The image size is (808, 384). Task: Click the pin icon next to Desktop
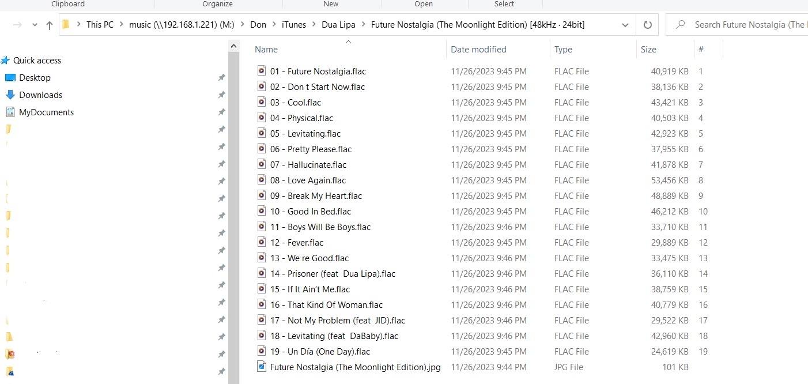pyautogui.click(x=221, y=78)
